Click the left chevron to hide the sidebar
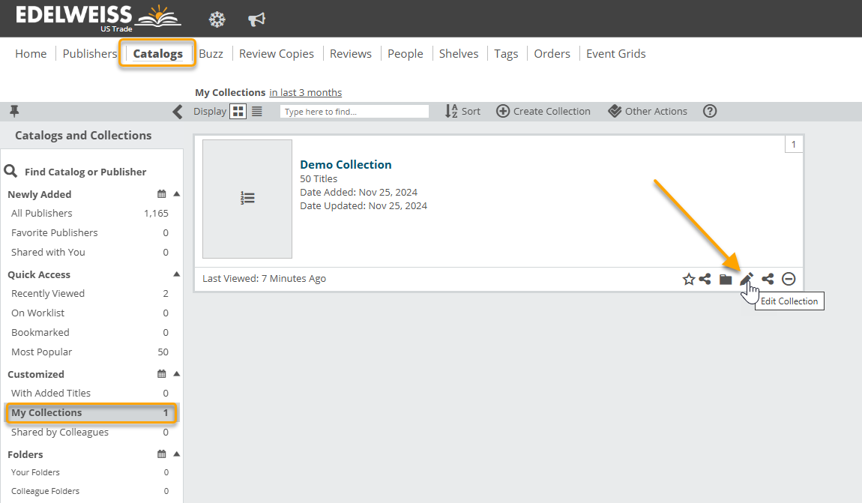Image resolution: width=862 pixels, height=503 pixels. [x=178, y=112]
